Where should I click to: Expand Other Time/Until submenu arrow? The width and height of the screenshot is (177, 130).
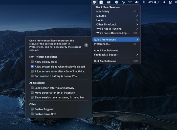[137, 24]
